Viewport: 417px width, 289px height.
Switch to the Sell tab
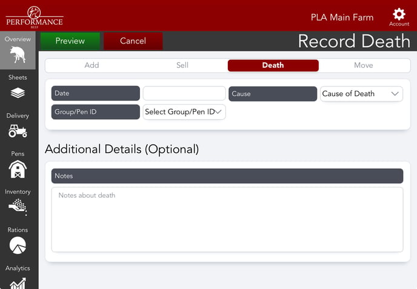[x=182, y=65]
